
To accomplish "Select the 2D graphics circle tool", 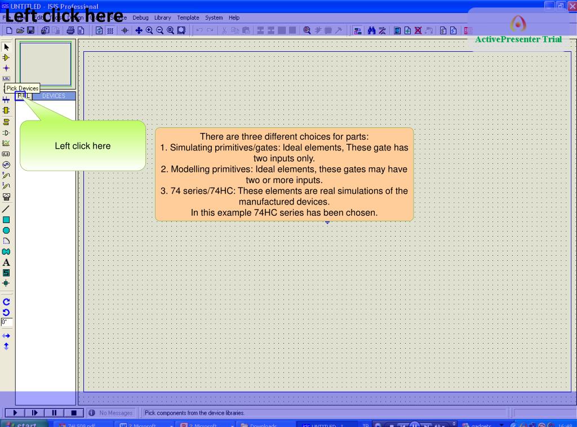I will [6, 230].
